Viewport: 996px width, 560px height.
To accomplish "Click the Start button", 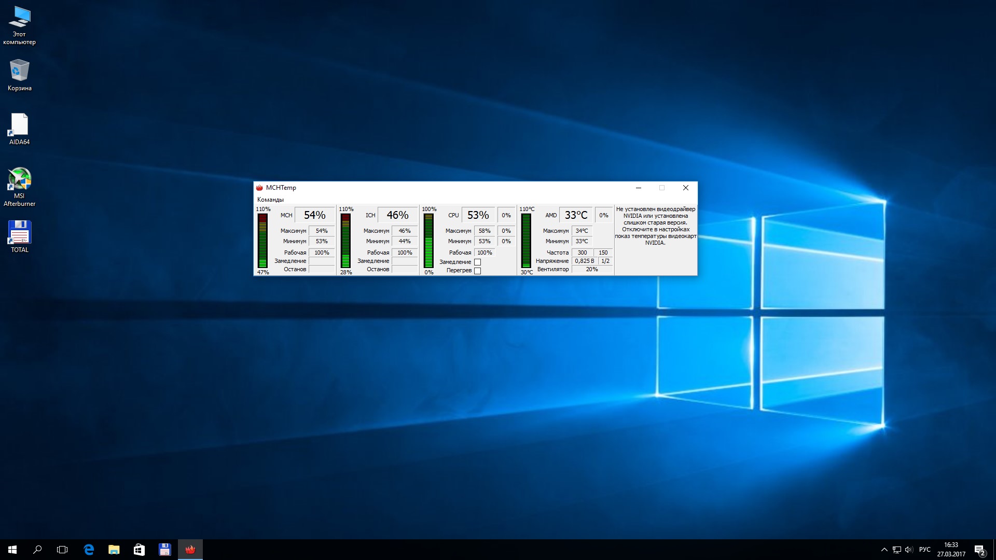I will point(12,550).
